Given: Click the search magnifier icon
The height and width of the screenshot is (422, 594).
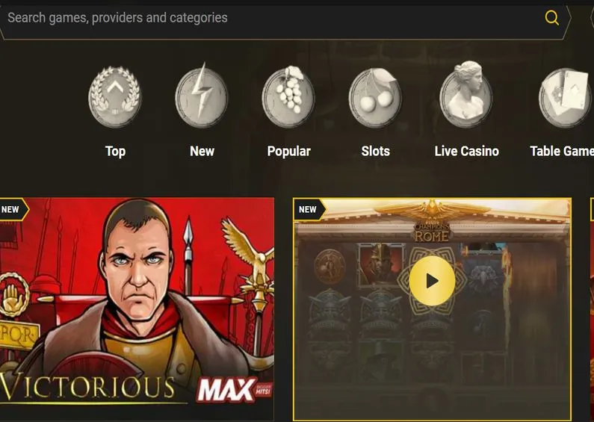Looking at the screenshot, I should point(551,18).
